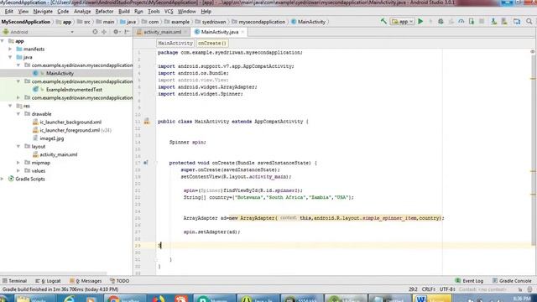
Task: Click 'MySecondApplication' root navigation crumb
Action: 26,22
